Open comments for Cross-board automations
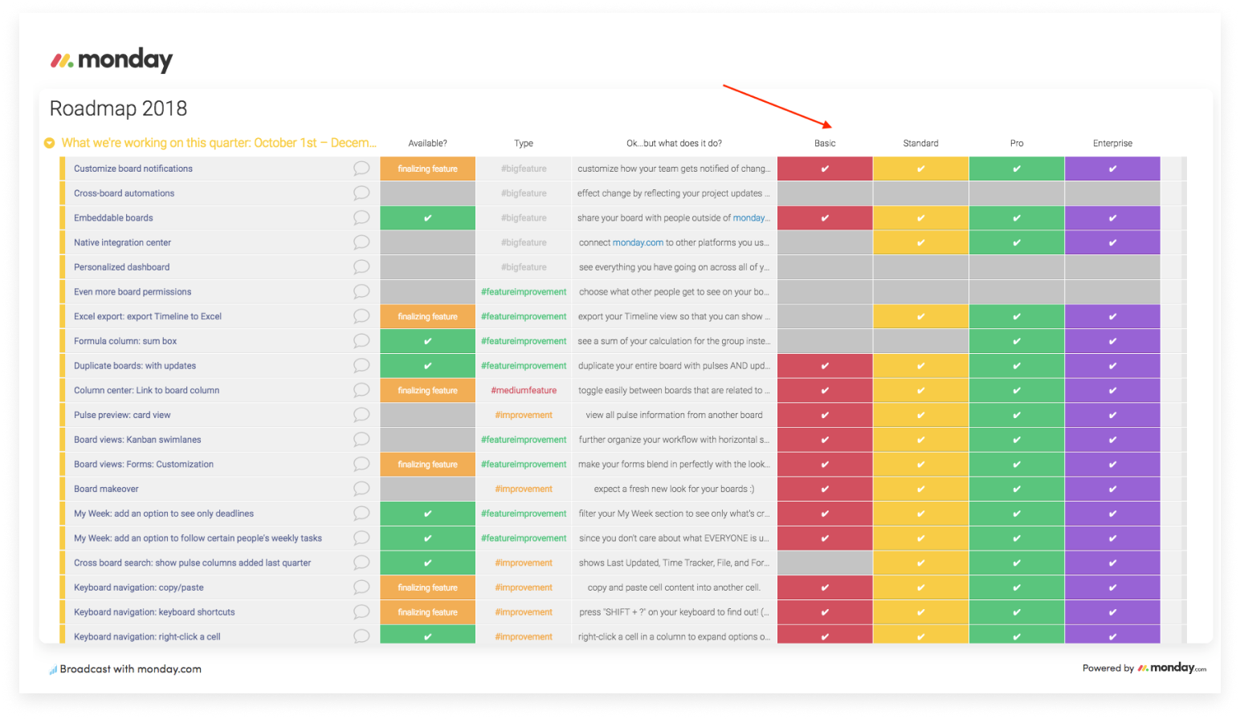This screenshot has height=719, width=1240. 361,193
